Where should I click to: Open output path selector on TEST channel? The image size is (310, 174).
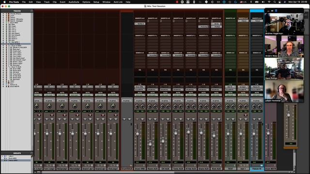[231, 90]
